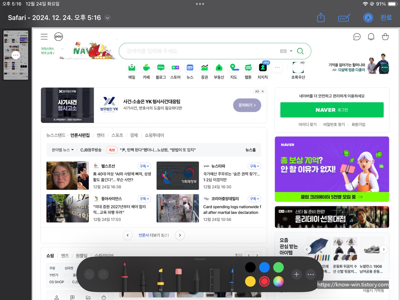400x300 pixels.
Task: Open the 헬스조선 article thumbnail
Action: tap(67, 176)
